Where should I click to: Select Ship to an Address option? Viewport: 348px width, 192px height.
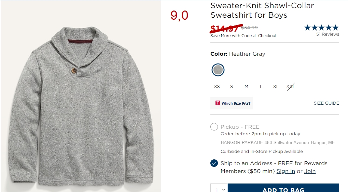(214, 163)
